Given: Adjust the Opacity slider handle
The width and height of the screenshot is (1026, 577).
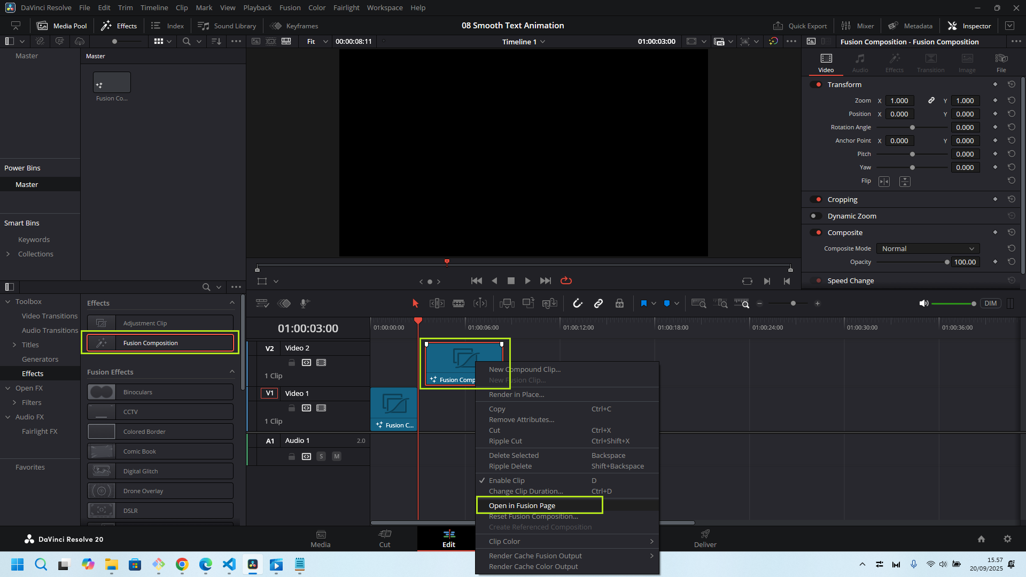Looking at the screenshot, I should coord(947,262).
